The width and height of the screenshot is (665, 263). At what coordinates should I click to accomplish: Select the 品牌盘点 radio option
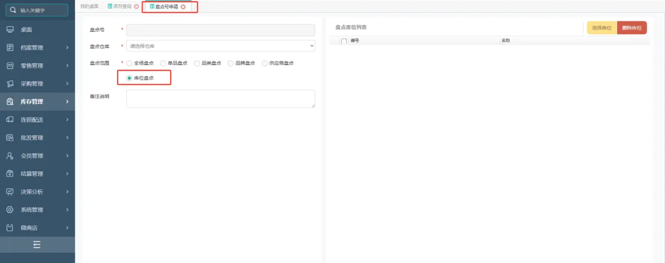(231, 63)
